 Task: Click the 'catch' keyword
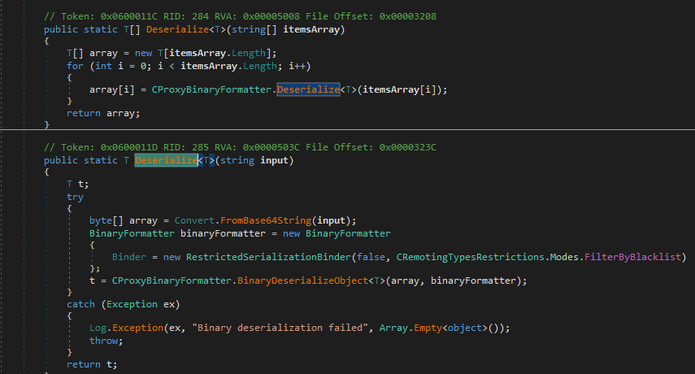tap(80, 304)
